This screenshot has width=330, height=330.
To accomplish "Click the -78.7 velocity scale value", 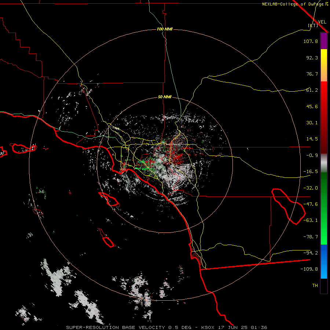I will [311, 237].
